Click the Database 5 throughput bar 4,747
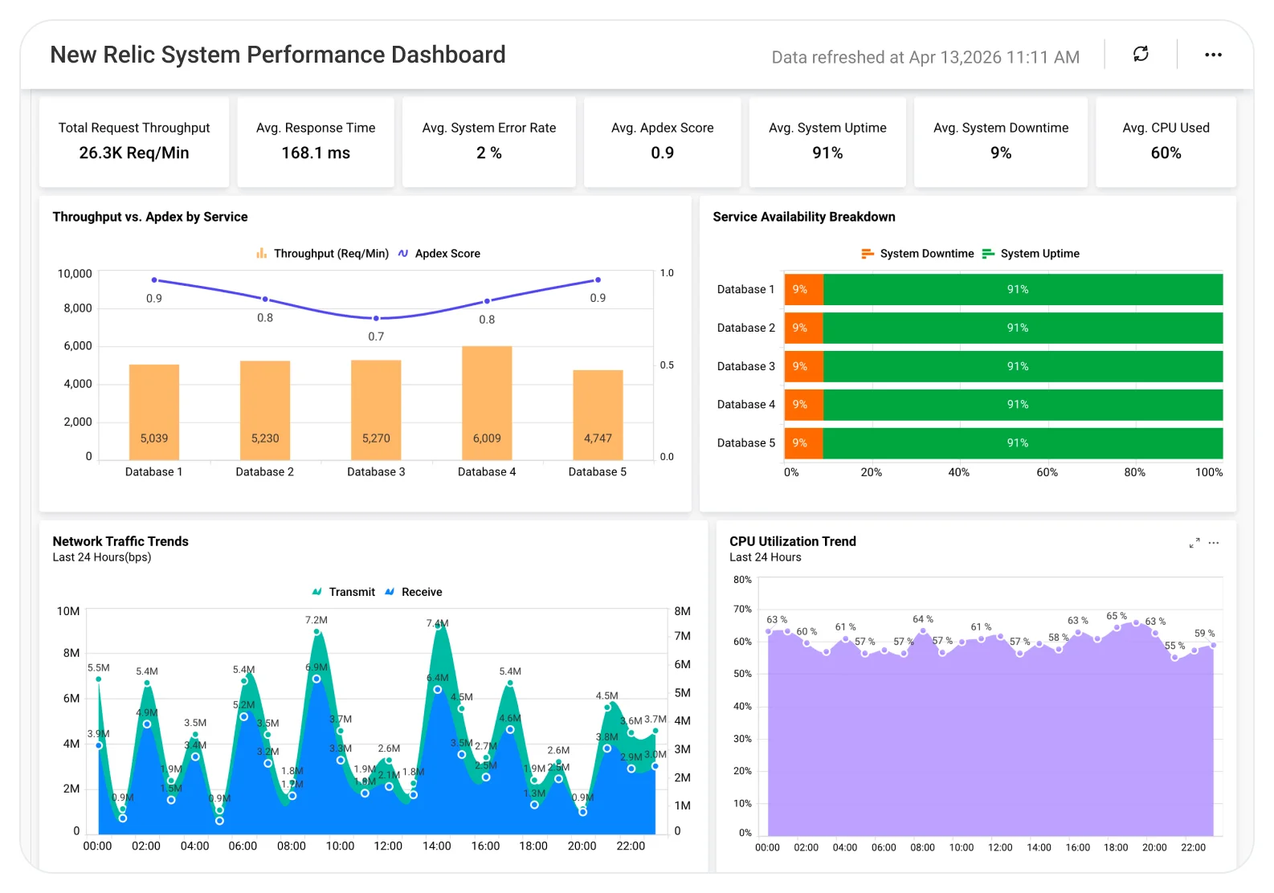Viewport: 1274px width, 893px height. (x=598, y=415)
